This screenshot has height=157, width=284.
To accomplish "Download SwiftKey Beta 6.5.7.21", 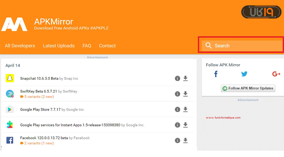I will [x=186, y=94].
